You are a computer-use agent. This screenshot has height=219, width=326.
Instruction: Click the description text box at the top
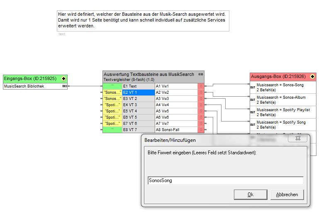pos(143,20)
